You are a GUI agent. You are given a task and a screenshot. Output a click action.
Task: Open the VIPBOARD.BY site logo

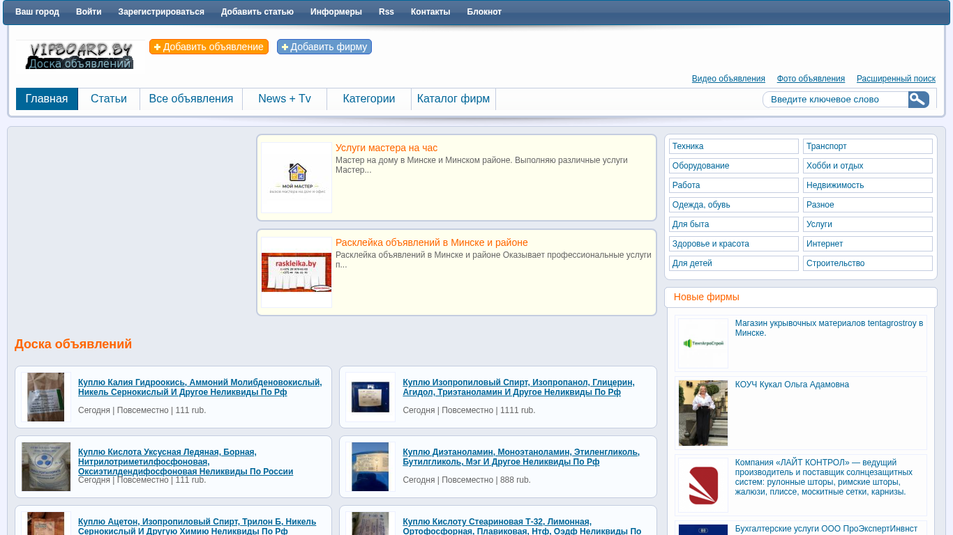coord(80,56)
